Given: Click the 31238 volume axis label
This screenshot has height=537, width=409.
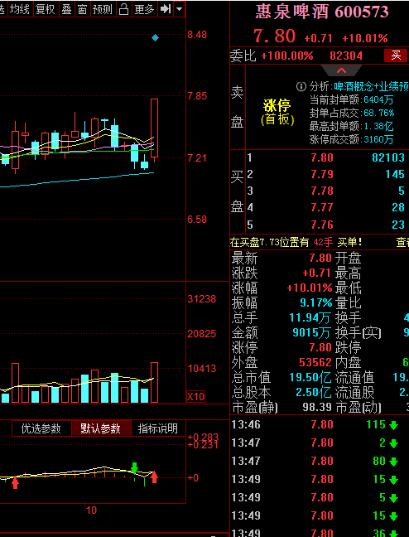Looking at the screenshot, I should click(201, 299).
